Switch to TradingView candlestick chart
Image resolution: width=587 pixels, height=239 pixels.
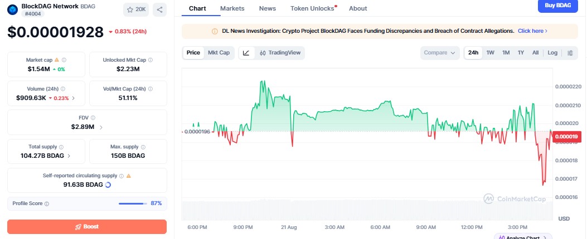pyautogui.click(x=280, y=53)
